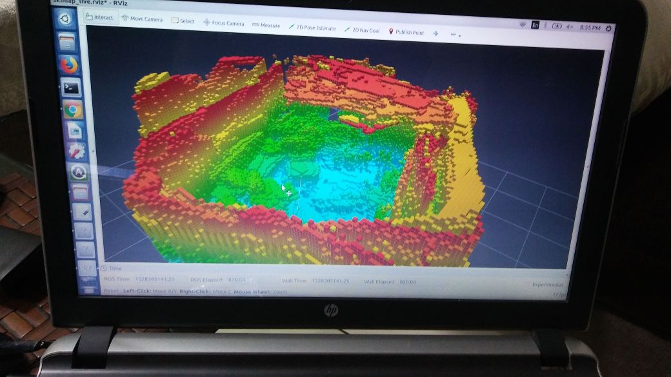Activate the Publish Point tool

coord(406,32)
